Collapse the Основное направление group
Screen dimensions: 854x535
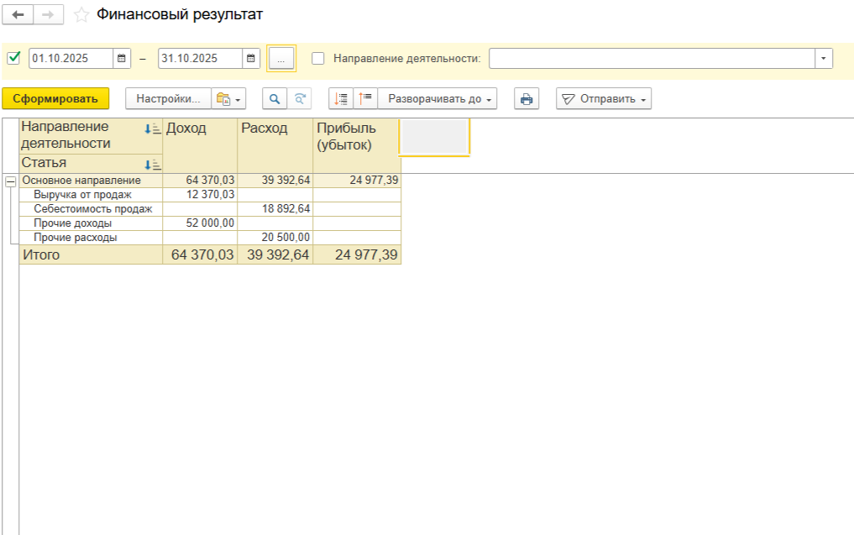point(11,181)
